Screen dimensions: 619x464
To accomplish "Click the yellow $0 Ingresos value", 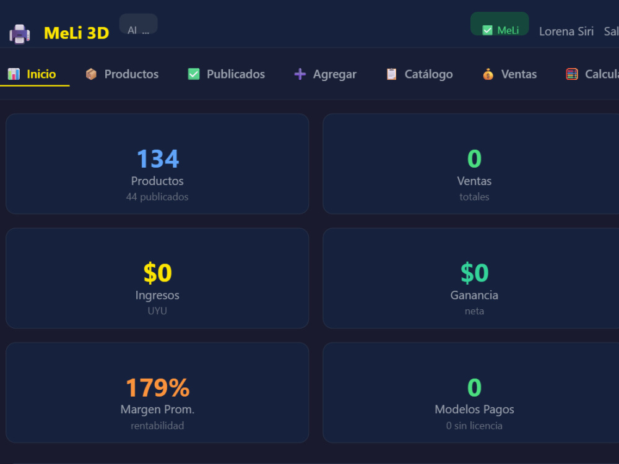I will tap(157, 273).
